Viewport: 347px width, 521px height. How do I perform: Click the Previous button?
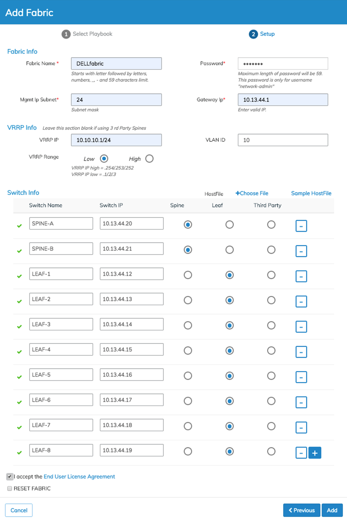pyautogui.click(x=302, y=510)
